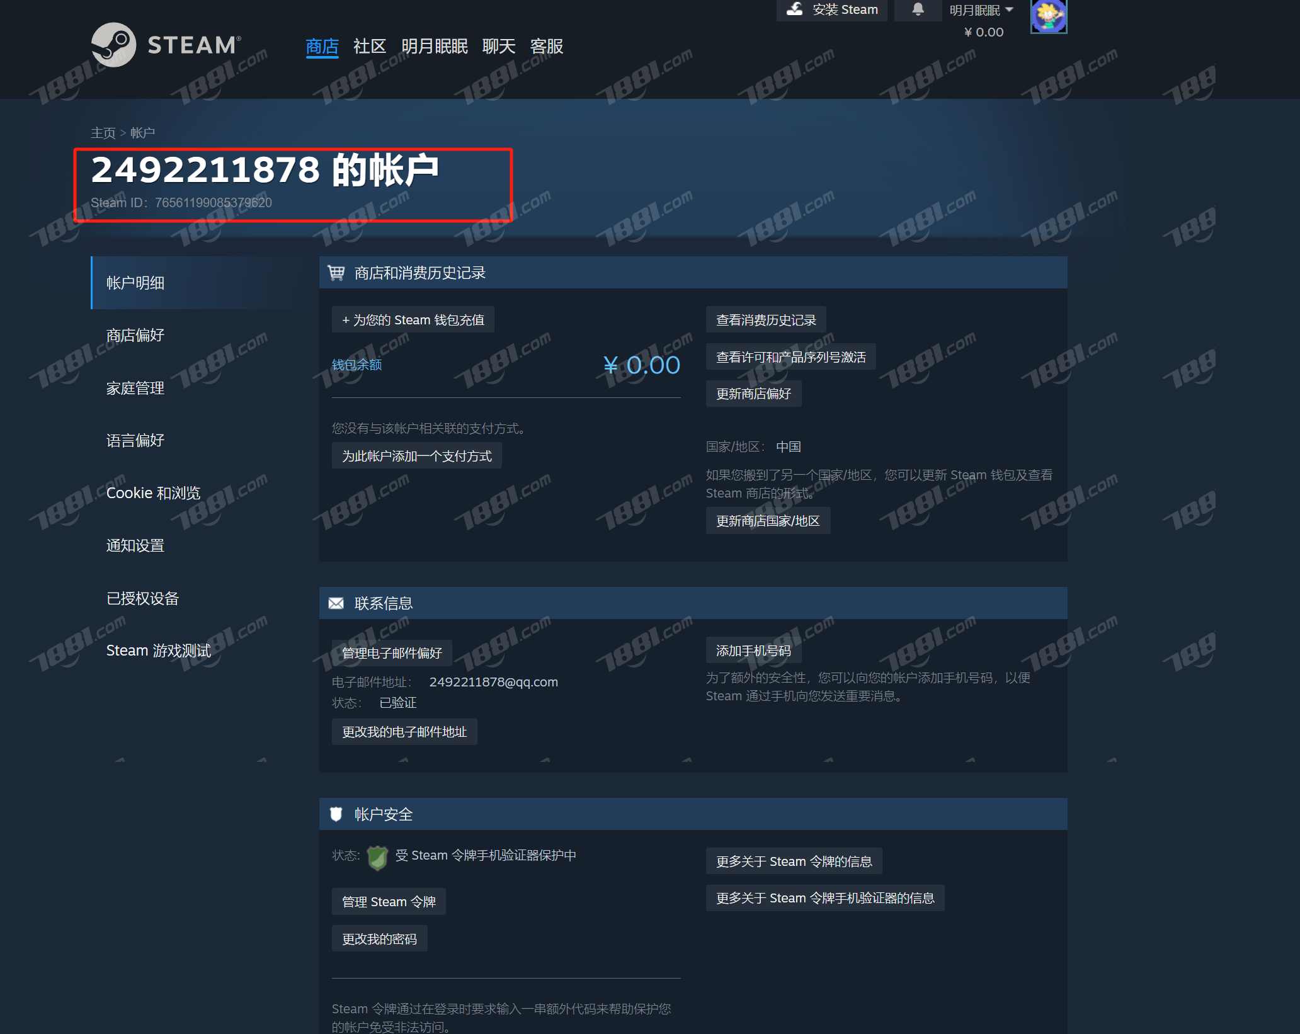The width and height of the screenshot is (1300, 1034).
Task: Click 管理电子邮件偏好 button
Action: click(392, 653)
